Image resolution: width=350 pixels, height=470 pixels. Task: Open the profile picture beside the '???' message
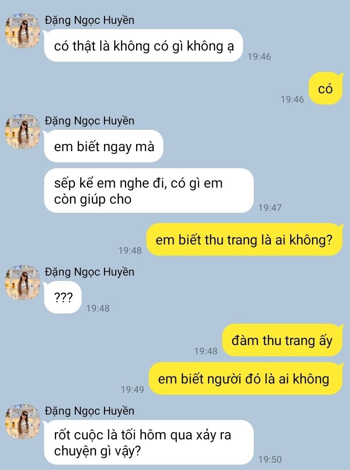click(x=23, y=282)
